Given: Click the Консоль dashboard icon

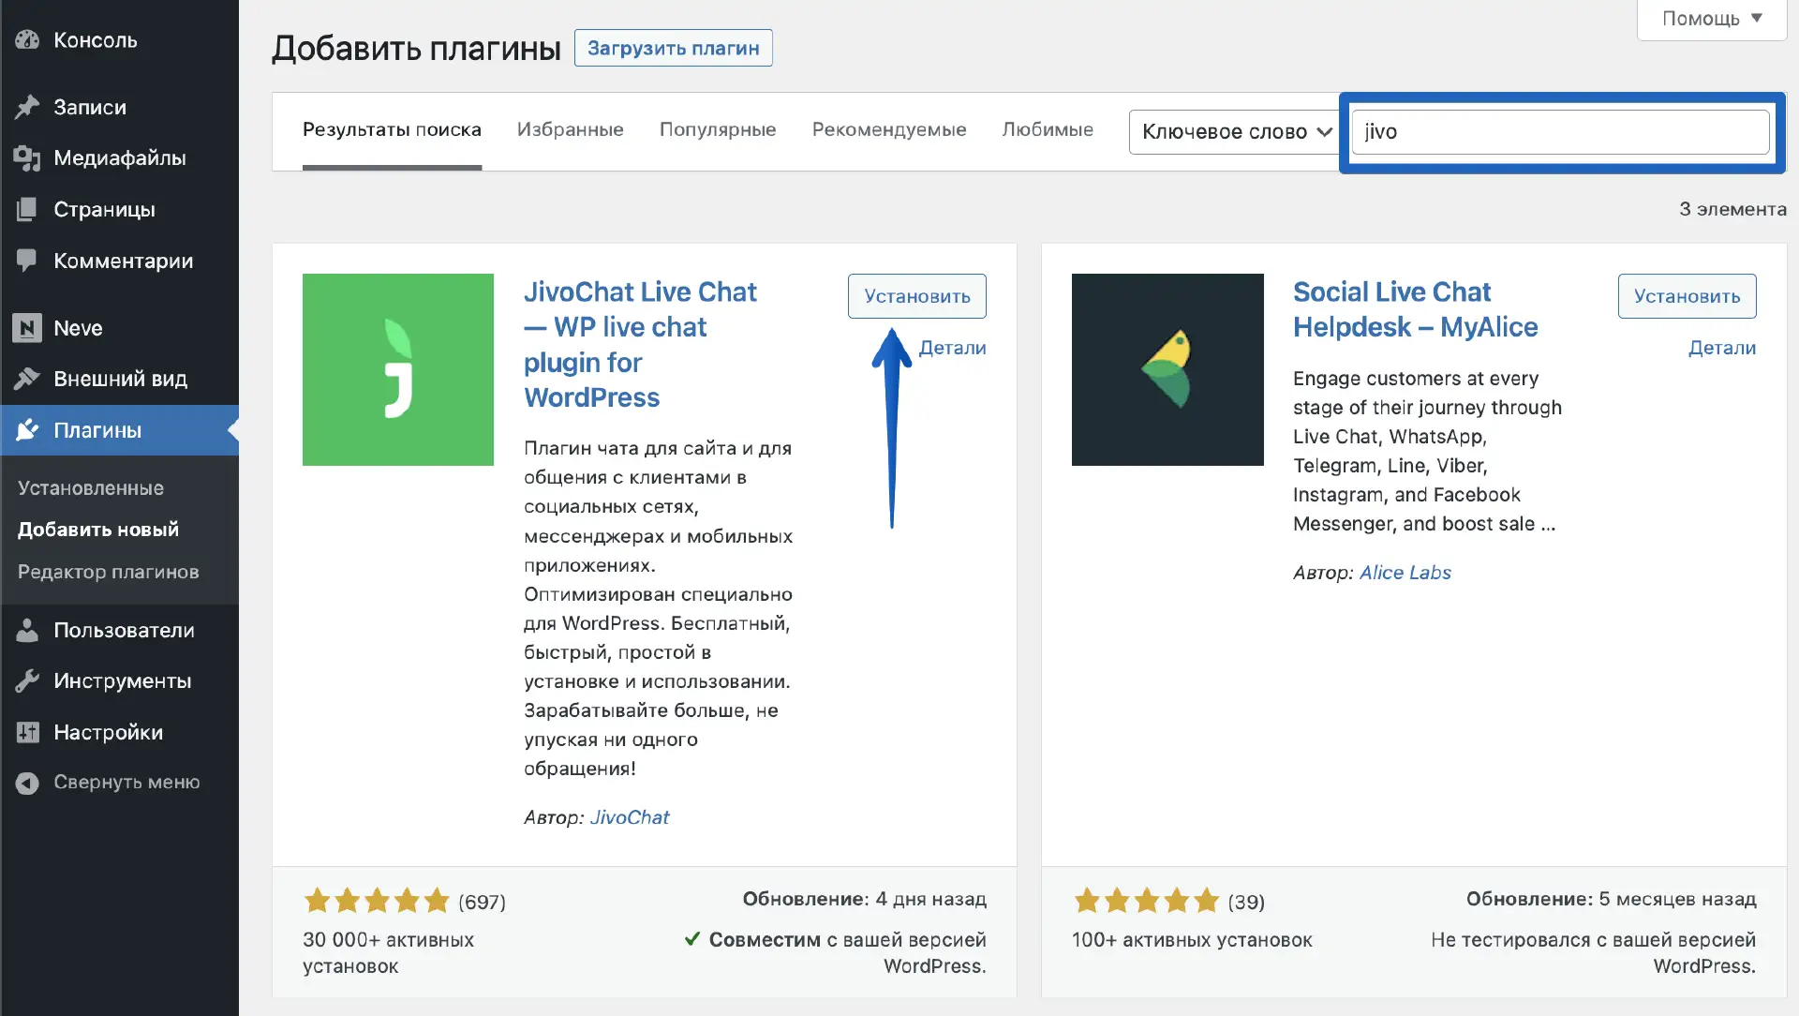Looking at the screenshot, I should pos(27,40).
